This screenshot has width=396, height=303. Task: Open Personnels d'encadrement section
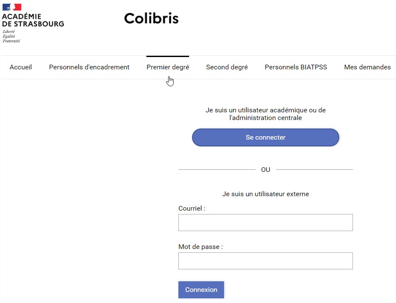(89, 67)
